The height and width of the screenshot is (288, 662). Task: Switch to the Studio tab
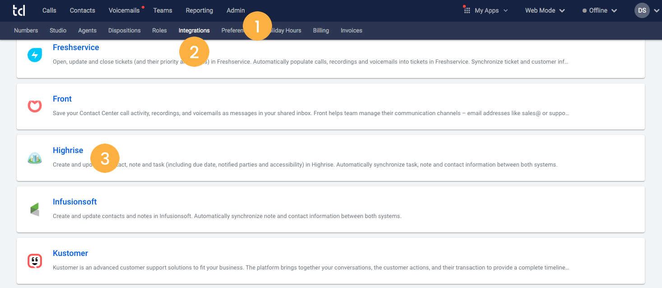58,30
